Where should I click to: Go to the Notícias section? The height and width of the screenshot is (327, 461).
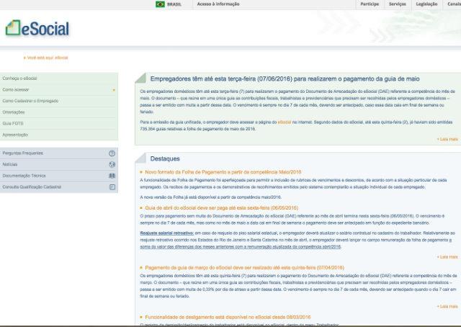click(x=9, y=164)
